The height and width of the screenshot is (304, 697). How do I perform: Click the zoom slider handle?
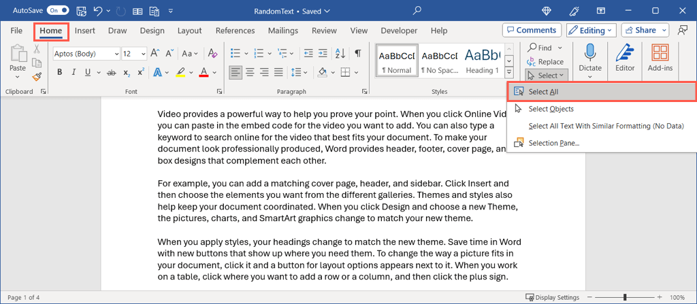(x=626, y=297)
